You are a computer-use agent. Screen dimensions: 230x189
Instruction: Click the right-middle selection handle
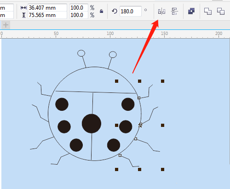(163, 126)
